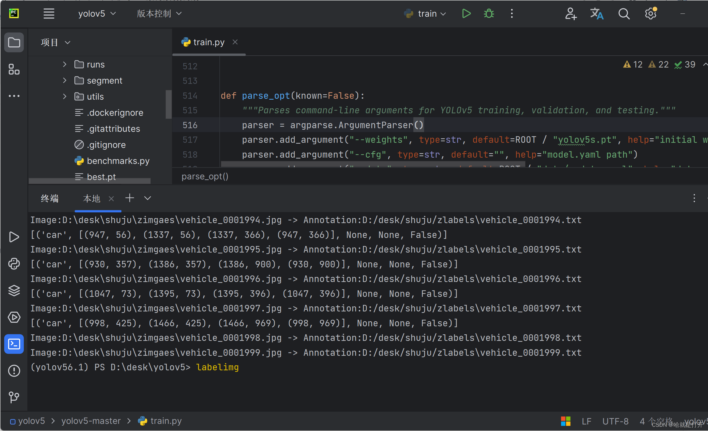
Task: Run the train configuration
Action: click(466, 14)
